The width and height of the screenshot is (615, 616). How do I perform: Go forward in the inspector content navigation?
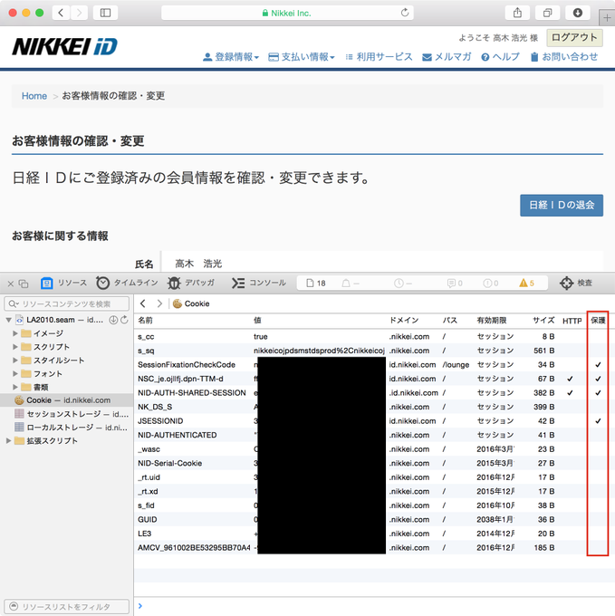(x=159, y=303)
